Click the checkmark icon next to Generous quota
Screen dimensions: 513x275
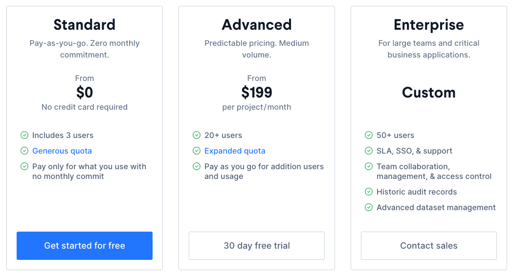pyautogui.click(x=24, y=151)
